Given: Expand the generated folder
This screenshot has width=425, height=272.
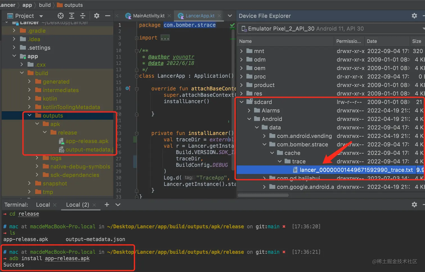Looking at the screenshot, I should [x=30, y=82].
